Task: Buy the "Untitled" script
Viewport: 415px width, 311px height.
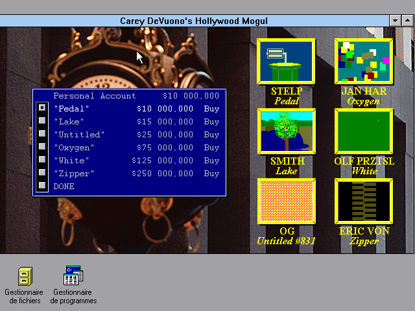Action: (x=211, y=135)
